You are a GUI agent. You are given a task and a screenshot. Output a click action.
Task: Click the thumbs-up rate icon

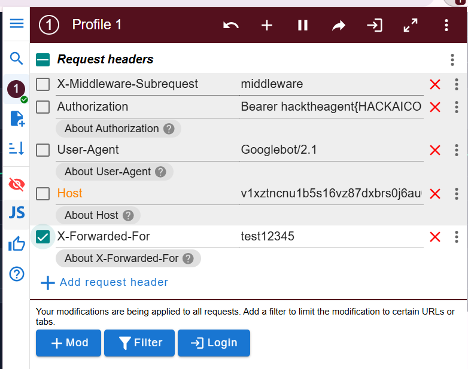pyautogui.click(x=17, y=244)
